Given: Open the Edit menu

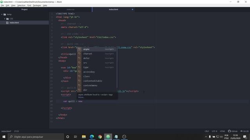Looking at the screenshot, I should (7, 5).
